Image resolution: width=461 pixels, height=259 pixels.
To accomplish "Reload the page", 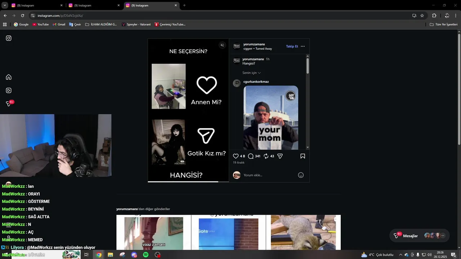I will coord(22,15).
